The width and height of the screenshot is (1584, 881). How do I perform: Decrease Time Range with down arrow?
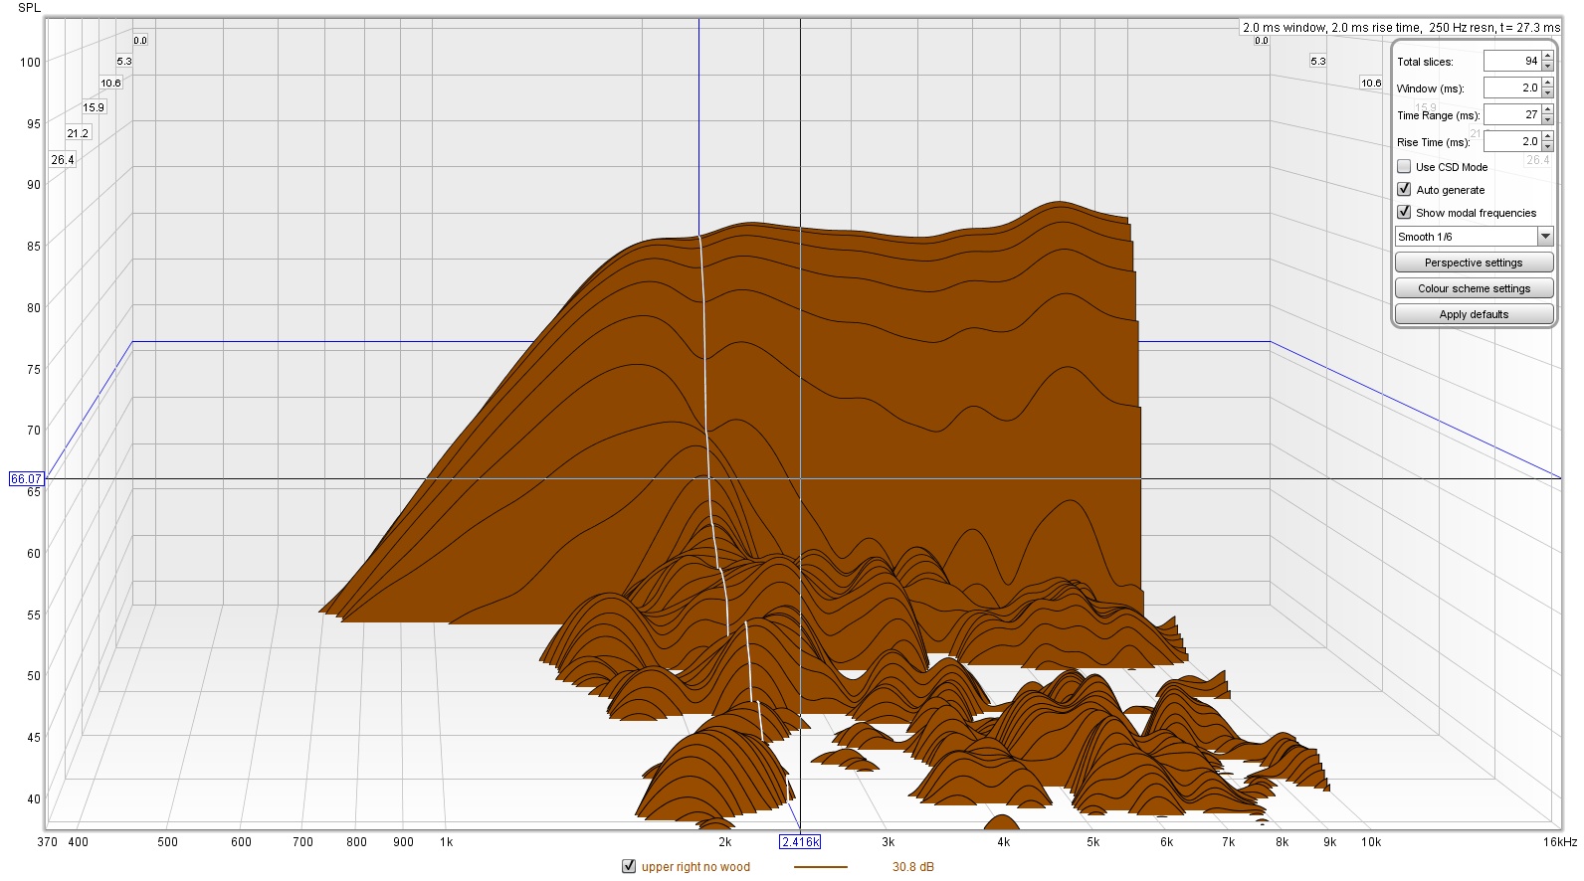coord(1547,120)
